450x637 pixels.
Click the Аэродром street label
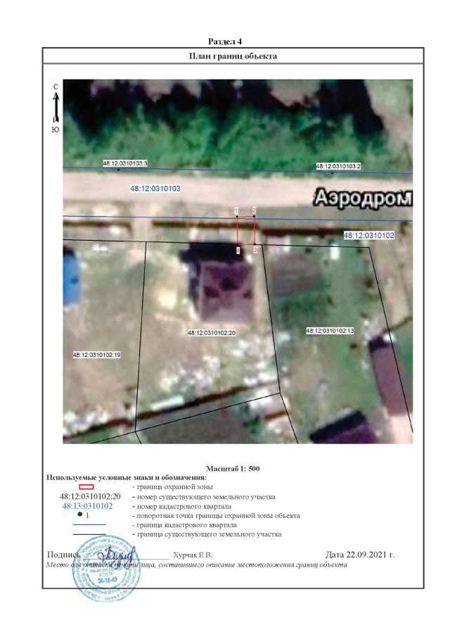tap(362, 197)
